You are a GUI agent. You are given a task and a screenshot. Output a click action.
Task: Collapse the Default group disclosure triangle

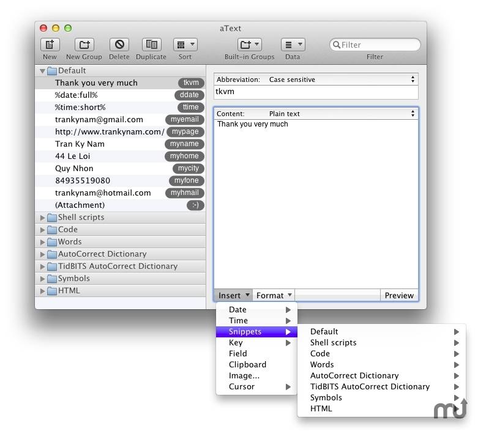coord(42,71)
